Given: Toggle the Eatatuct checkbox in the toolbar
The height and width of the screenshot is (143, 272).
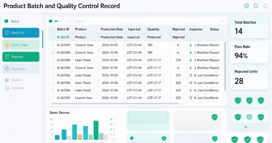Looking at the screenshot, I should (x=70, y=21).
